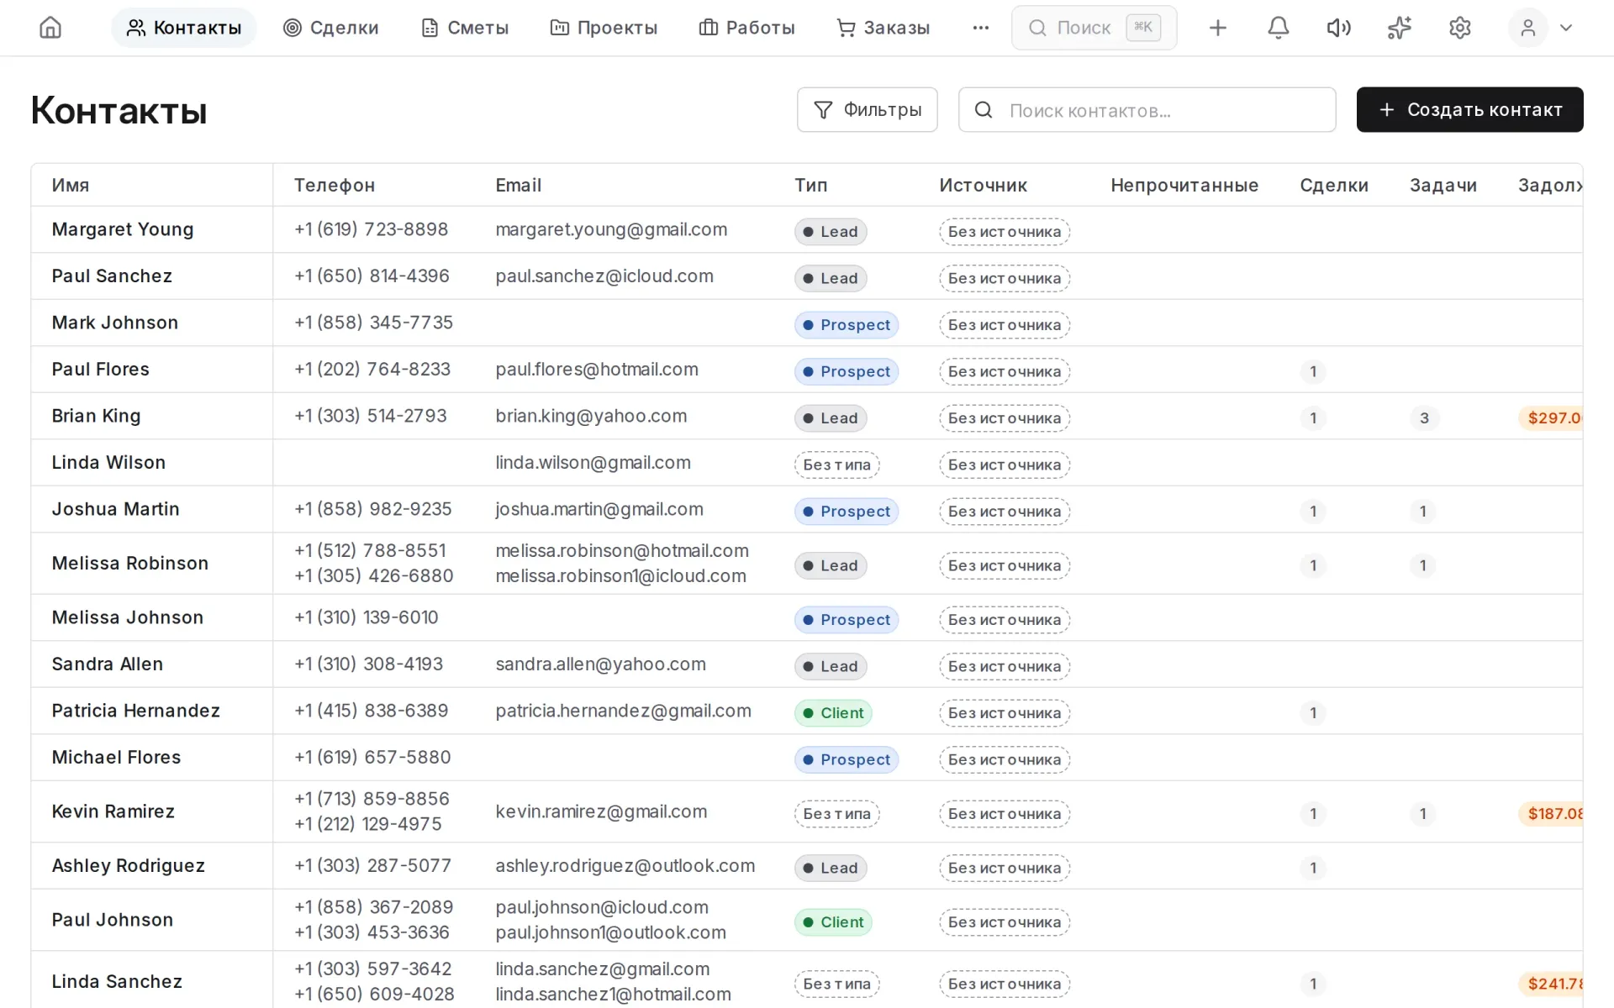Click the user avatar icon
Viewport: 1614px width, 1008px height.
[1527, 28]
